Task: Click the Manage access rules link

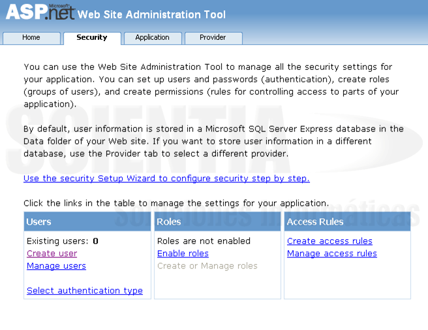Action: point(331,254)
